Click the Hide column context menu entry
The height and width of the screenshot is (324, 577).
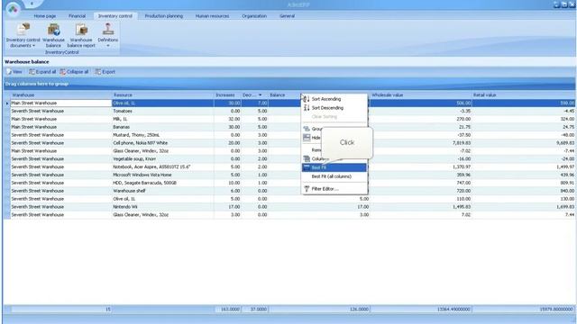312,138
